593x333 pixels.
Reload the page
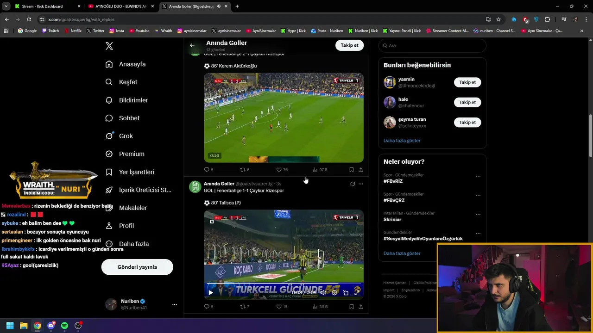29,19
